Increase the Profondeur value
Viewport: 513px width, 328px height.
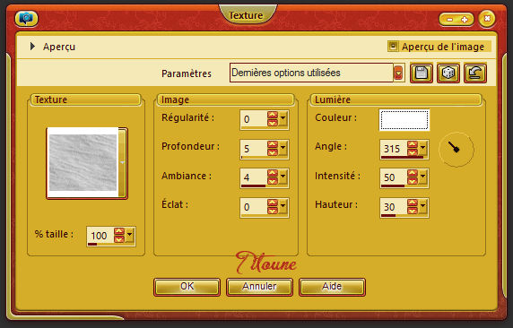coord(273,144)
